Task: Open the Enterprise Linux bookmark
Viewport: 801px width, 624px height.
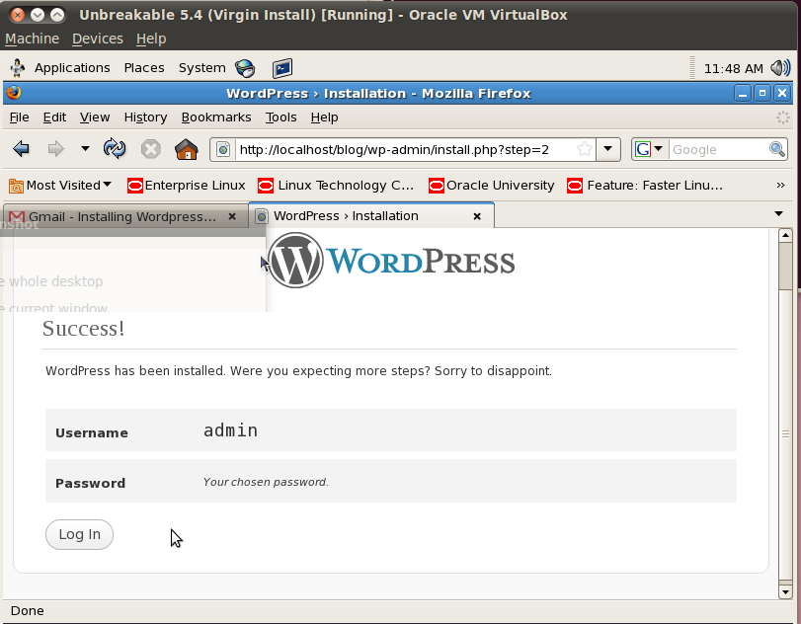Action: point(186,186)
